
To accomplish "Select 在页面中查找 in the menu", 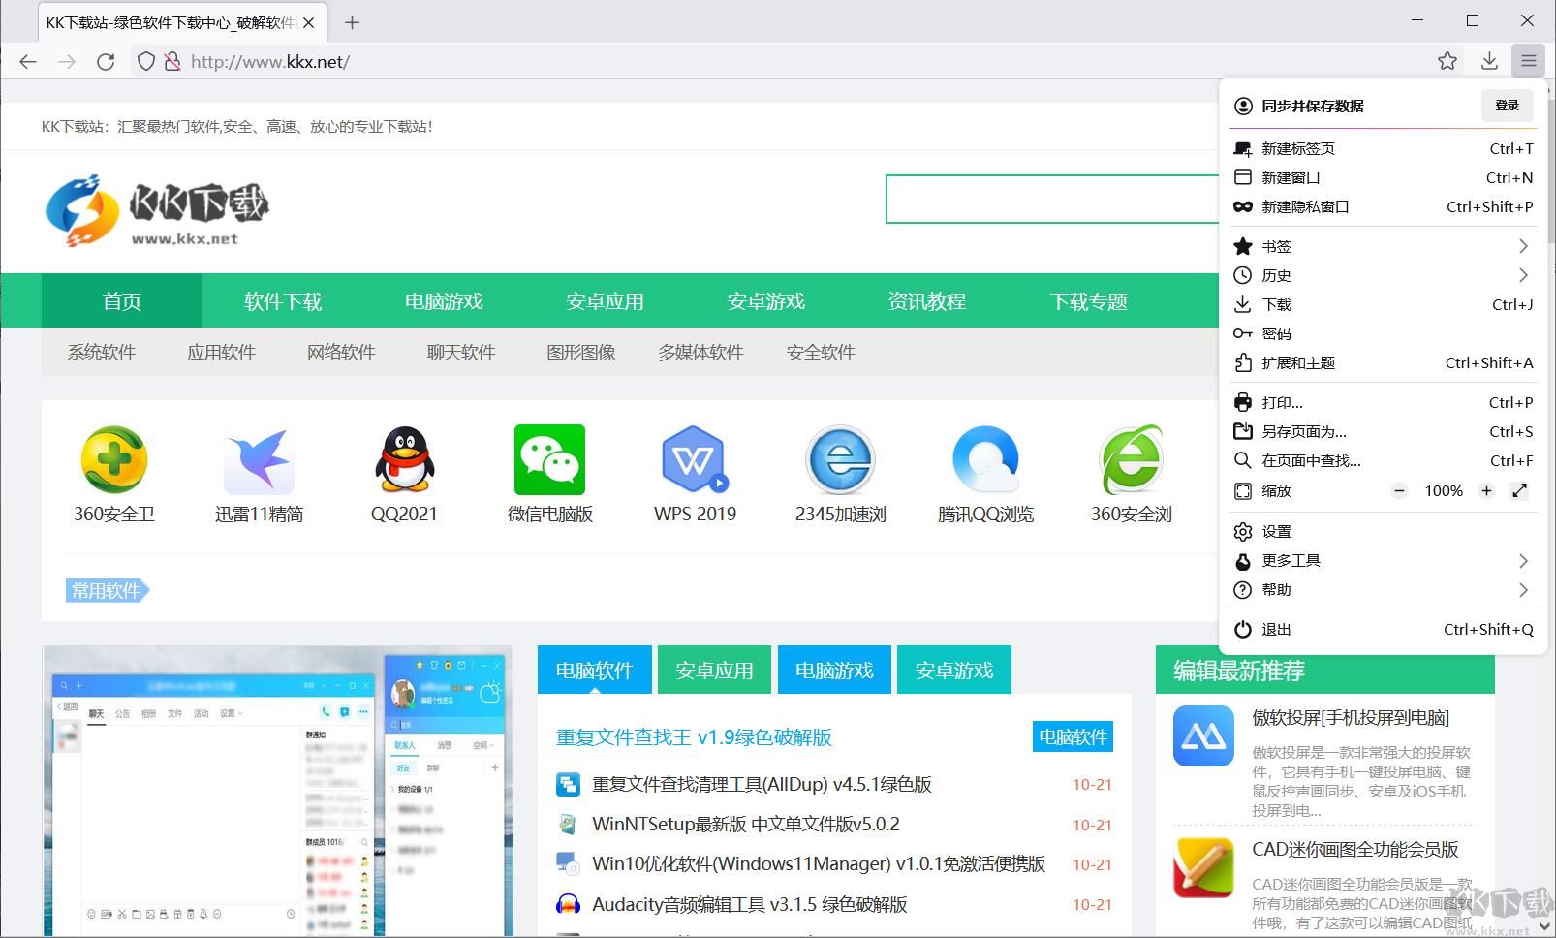I will tap(1383, 460).
